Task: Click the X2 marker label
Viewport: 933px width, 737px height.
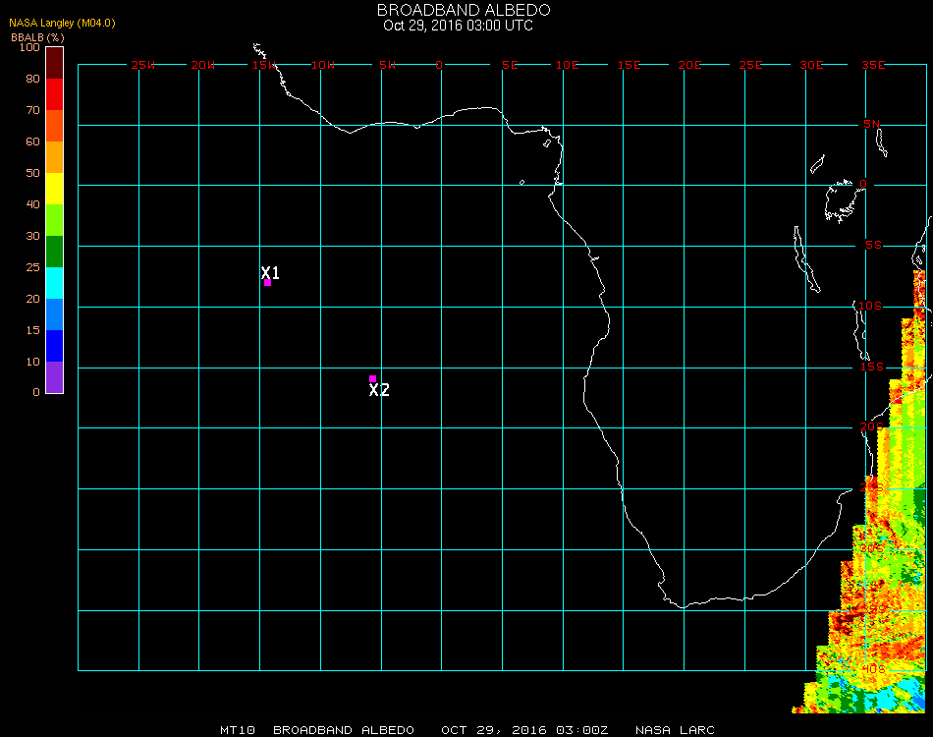Action: coord(379,390)
